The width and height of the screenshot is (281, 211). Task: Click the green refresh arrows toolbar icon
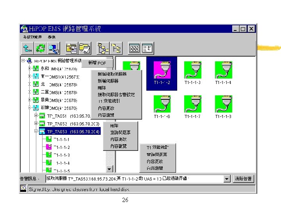coord(41,48)
